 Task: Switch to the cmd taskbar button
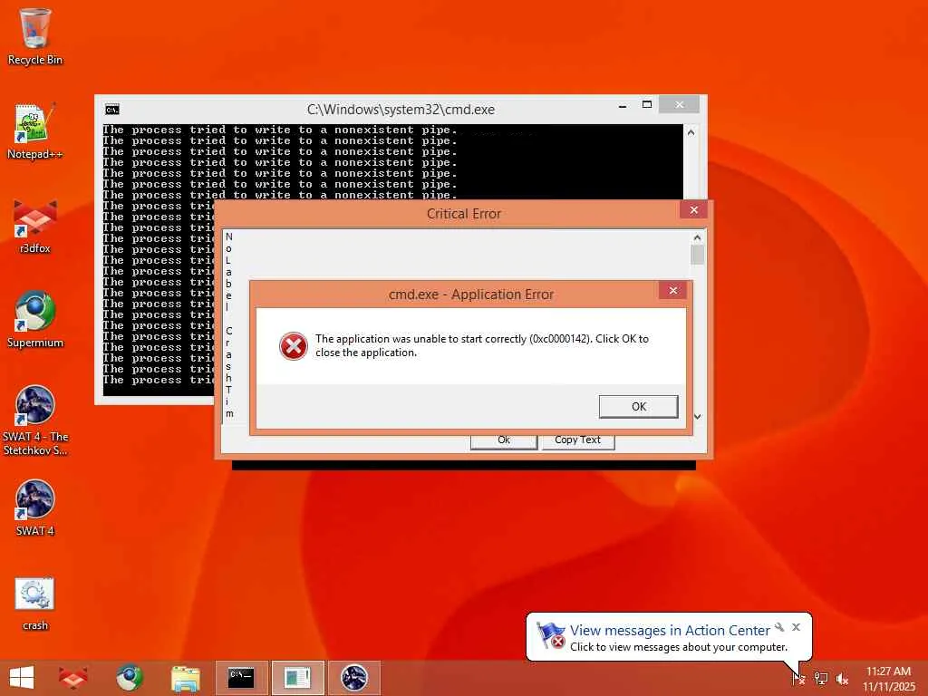pyautogui.click(x=241, y=678)
